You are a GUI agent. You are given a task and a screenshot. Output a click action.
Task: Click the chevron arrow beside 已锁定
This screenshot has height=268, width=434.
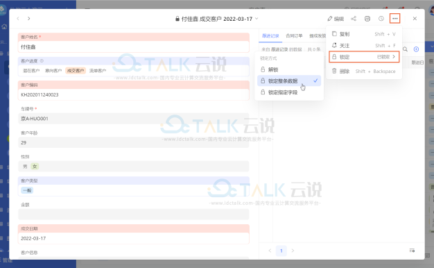pos(394,56)
